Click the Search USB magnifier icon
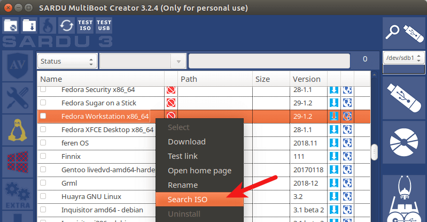 (405, 32)
